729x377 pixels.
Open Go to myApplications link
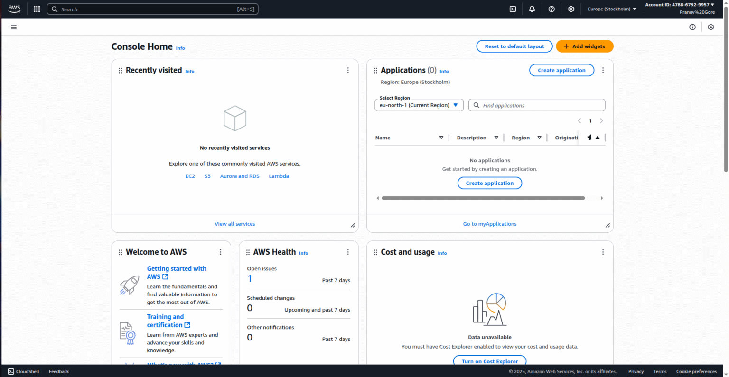[489, 223]
